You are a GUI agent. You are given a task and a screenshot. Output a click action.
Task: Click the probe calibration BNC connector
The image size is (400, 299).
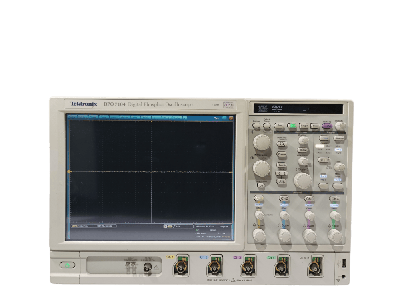pyautogui.click(x=148, y=268)
